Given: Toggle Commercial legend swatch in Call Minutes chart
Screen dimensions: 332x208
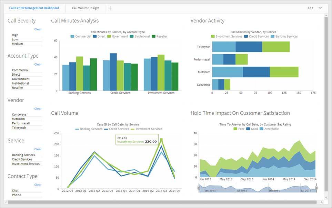Looking at the screenshot, I should click(72, 36).
